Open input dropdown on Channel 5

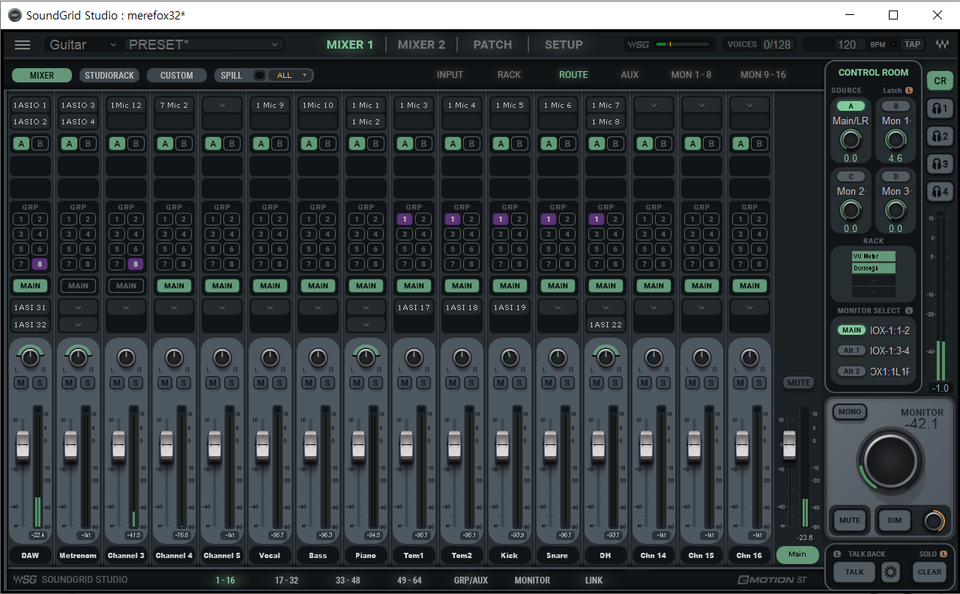tap(222, 106)
